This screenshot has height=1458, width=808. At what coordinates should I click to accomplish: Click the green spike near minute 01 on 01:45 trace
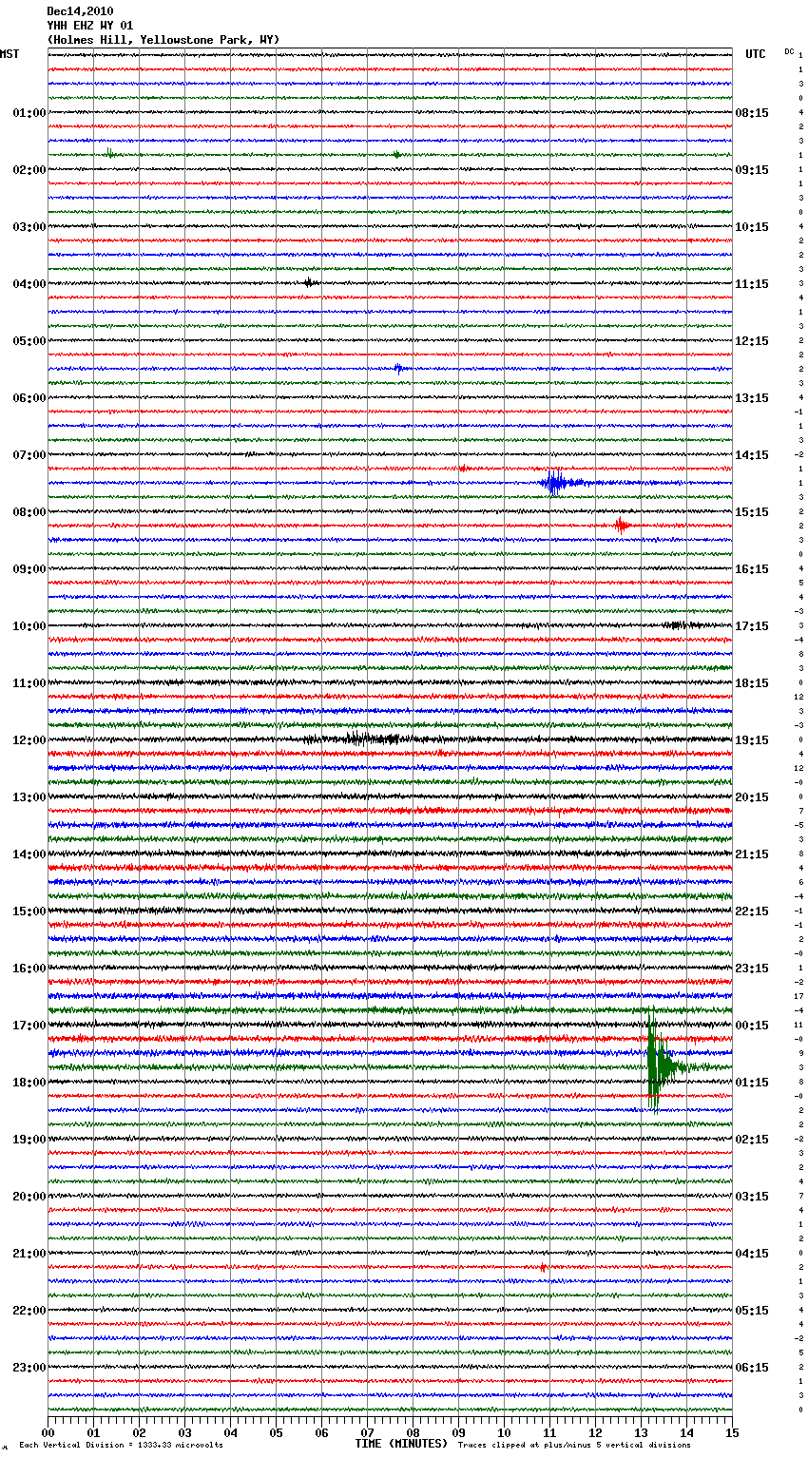point(110,153)
